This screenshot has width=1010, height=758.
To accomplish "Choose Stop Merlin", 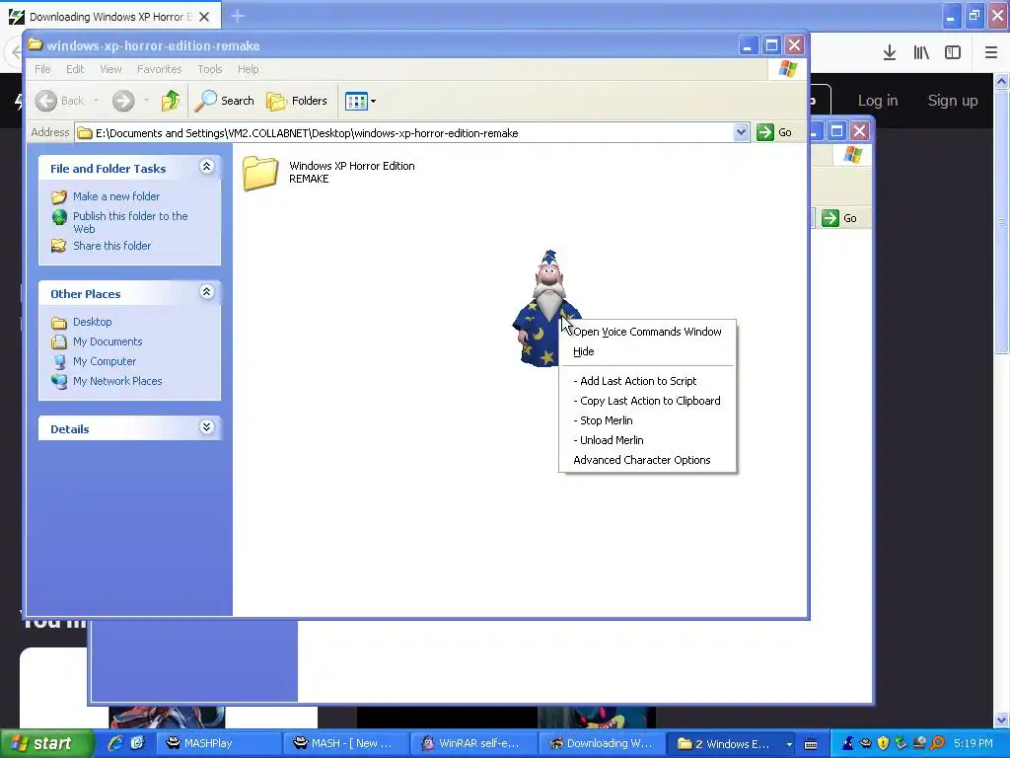I will coord(647,420).
